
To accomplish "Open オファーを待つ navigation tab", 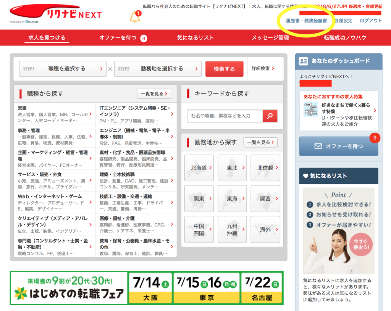I will [118, 38].
